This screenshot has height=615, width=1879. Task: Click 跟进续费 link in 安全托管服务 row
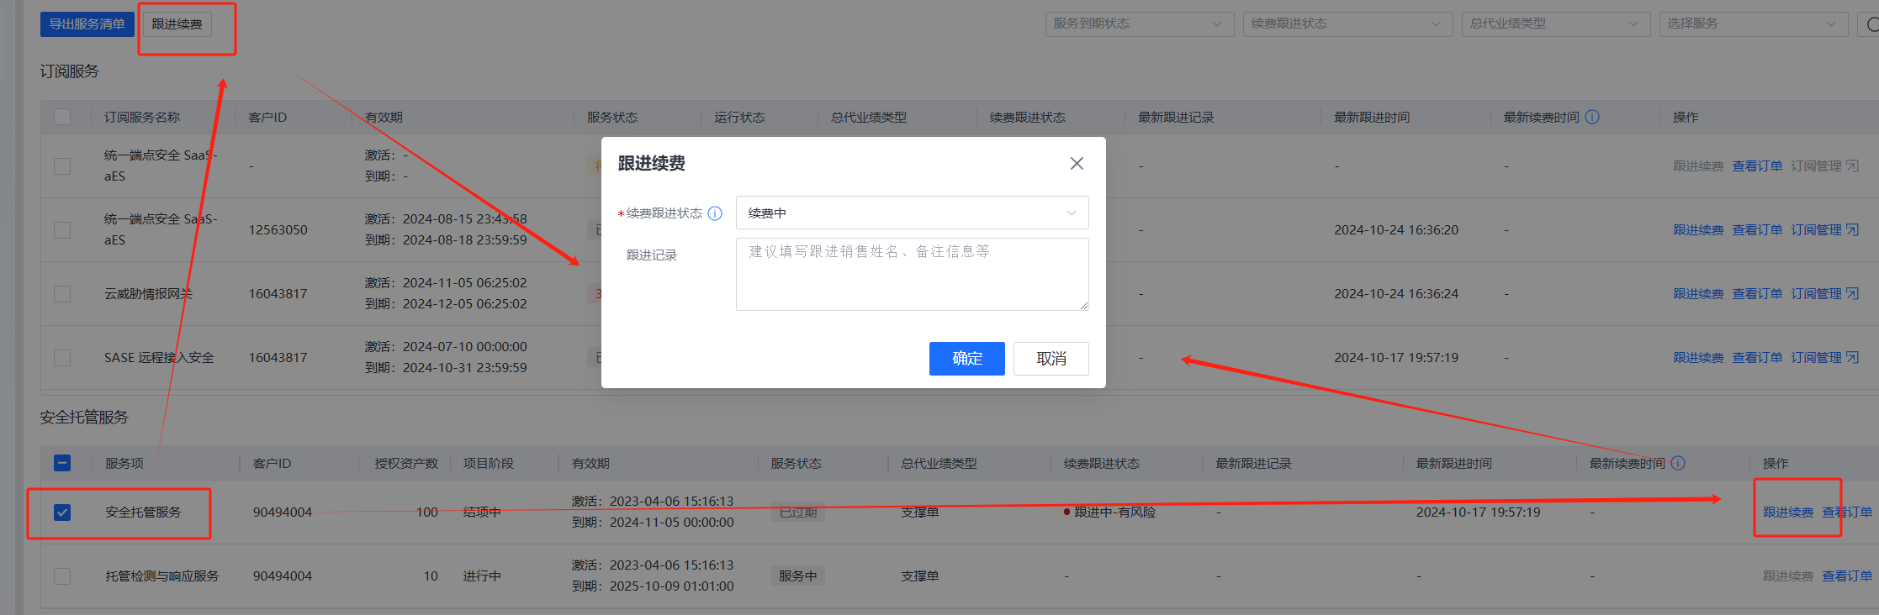pos(1787,512)
